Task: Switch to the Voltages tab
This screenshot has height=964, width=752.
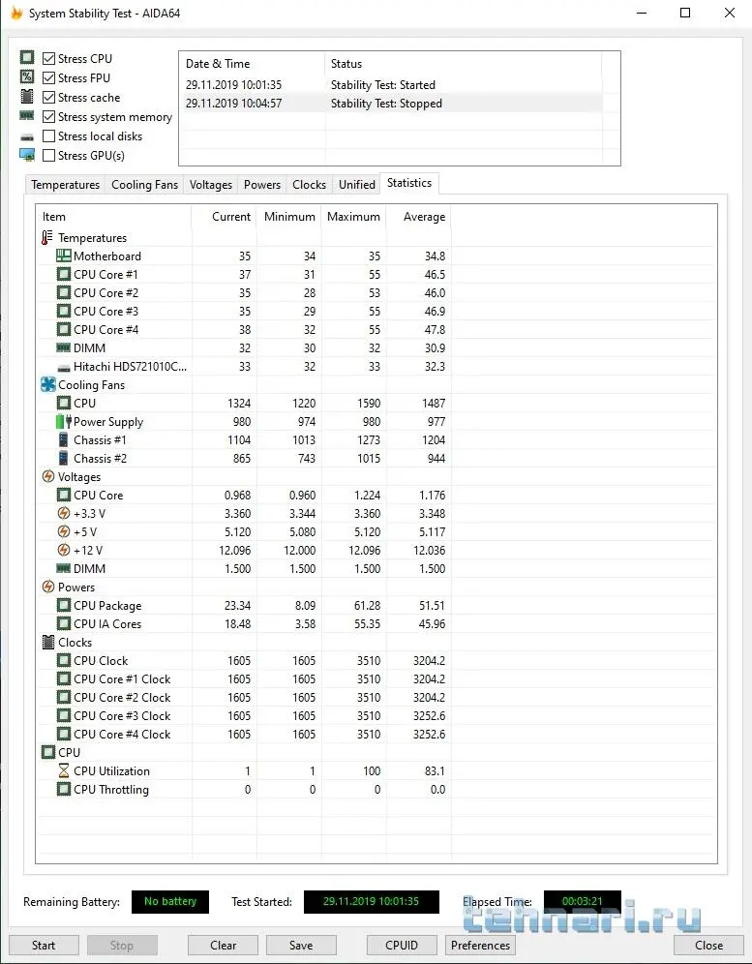Action: pos(211,185)
